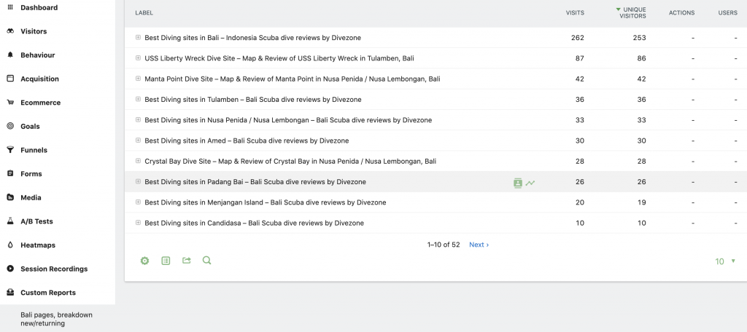The width and height of the screenshot is (747, 332).
Task: Open the Funnels menu
Action: [34, 150]
